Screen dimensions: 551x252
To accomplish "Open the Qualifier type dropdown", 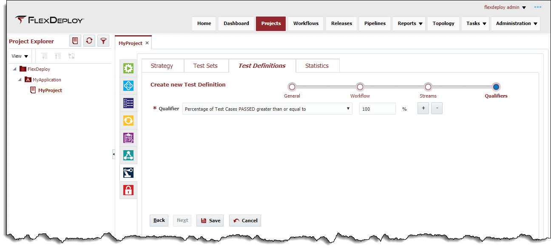I will (267, 109).
